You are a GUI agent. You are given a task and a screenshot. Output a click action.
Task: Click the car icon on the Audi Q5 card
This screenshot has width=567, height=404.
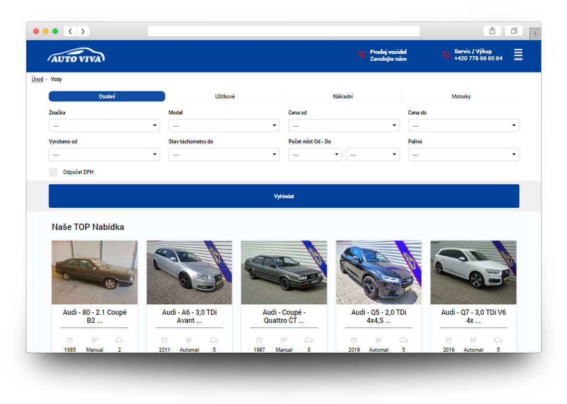pyautogui.click(x=404, y=340)
